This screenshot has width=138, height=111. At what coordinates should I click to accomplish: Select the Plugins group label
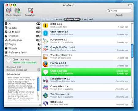tap(12, 44)
